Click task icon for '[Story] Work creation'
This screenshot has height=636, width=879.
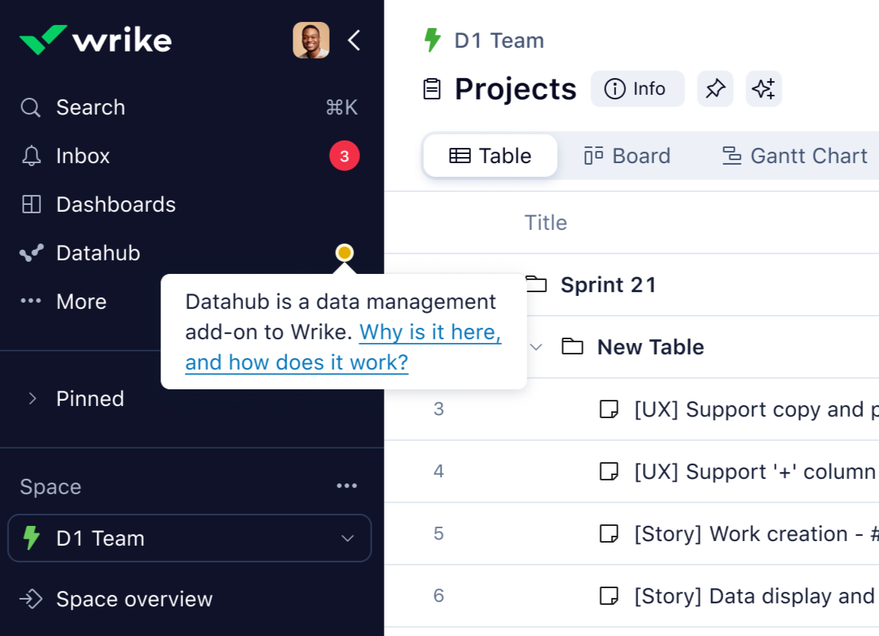[x=609, y=534]
